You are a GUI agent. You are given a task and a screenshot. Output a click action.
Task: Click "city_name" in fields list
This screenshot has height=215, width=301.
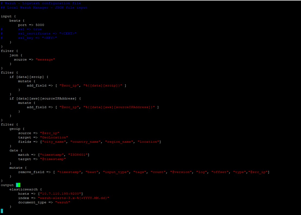point(54,142)
